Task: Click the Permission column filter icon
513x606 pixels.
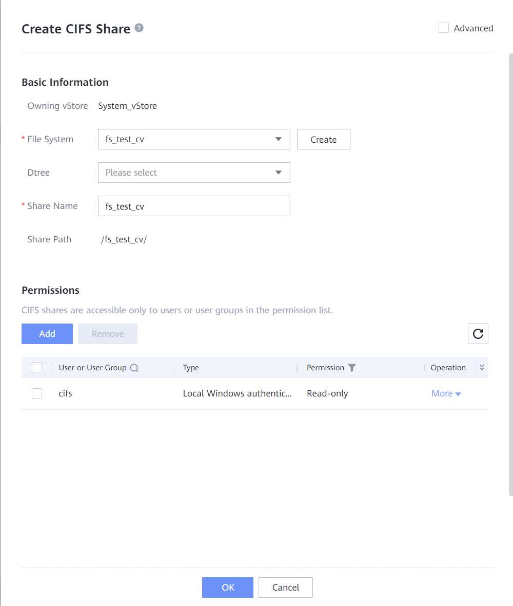Action: (x=352, y=368)
